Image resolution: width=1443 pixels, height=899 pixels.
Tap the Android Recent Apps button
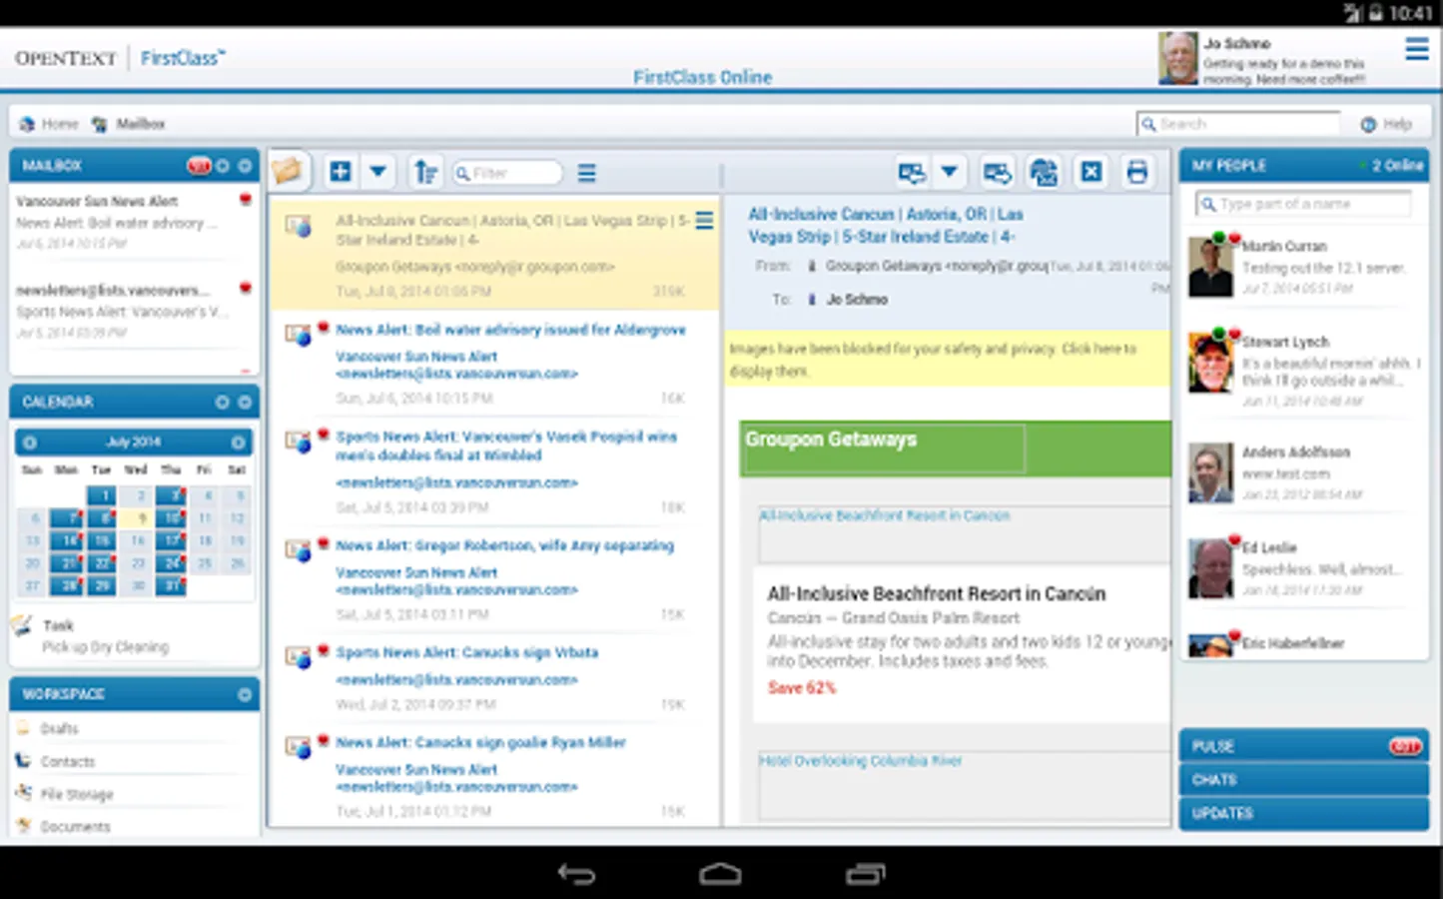(865, 874)
